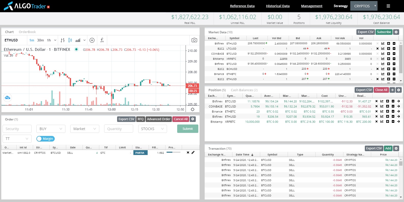Open Transaction panel settings gear

(x=396, y=148)
